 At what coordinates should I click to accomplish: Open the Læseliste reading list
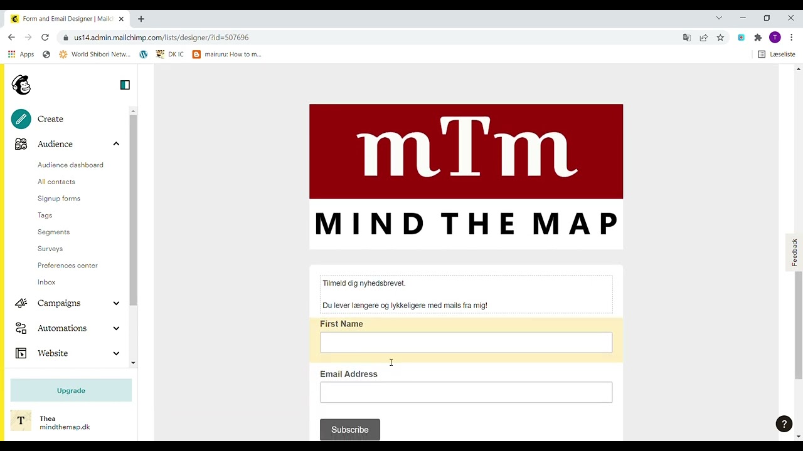(x=777, y=54)
